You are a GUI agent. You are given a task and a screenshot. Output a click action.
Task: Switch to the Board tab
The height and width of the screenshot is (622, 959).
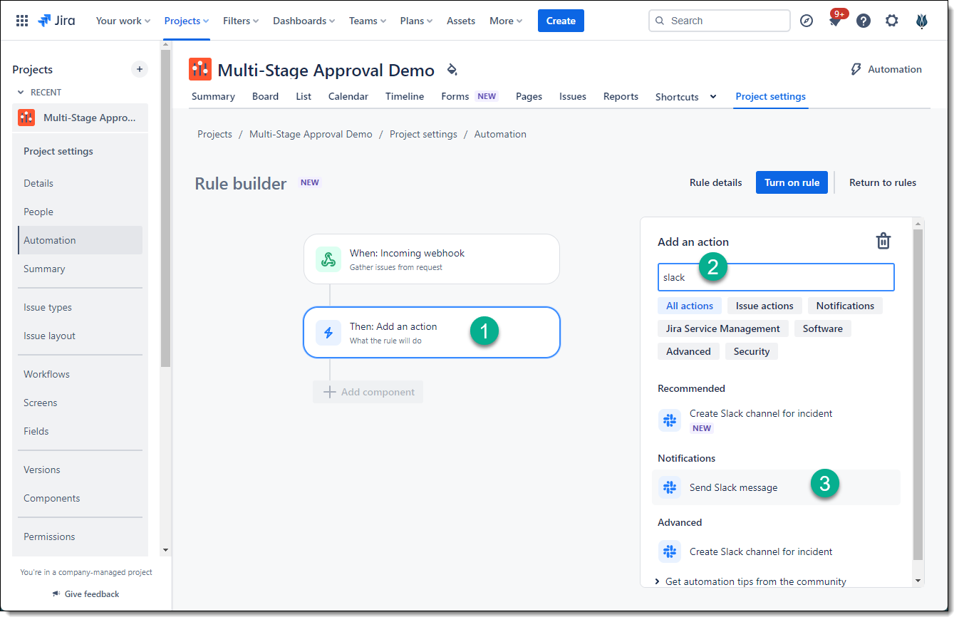click(x=265, y=96)
